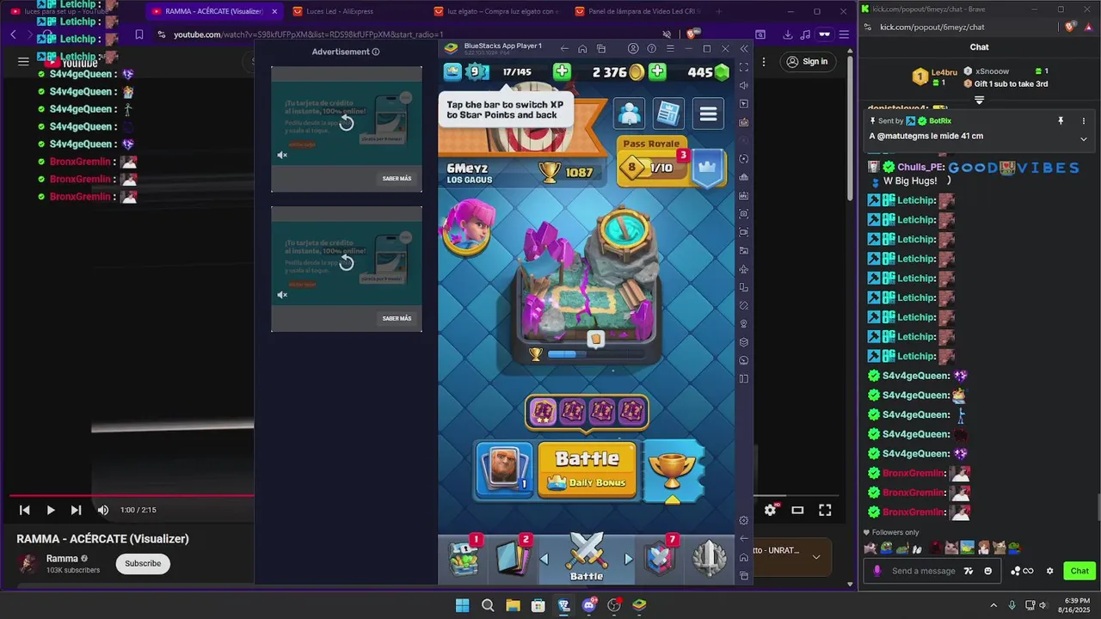The height and width of the screenshot is (619, 1101).
Task: Mute the YouTube player volume
Action: click(103, 510)
